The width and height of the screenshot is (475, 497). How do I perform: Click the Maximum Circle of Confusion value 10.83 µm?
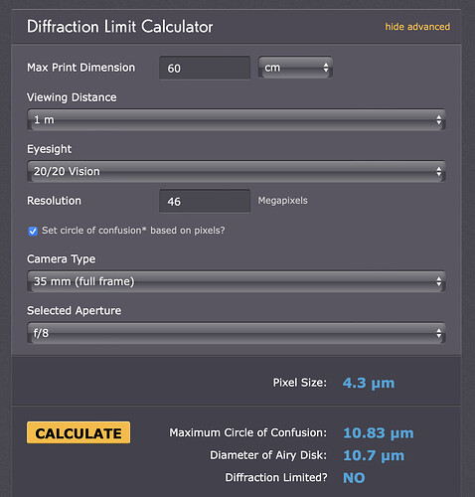click(x=379, y=433)
